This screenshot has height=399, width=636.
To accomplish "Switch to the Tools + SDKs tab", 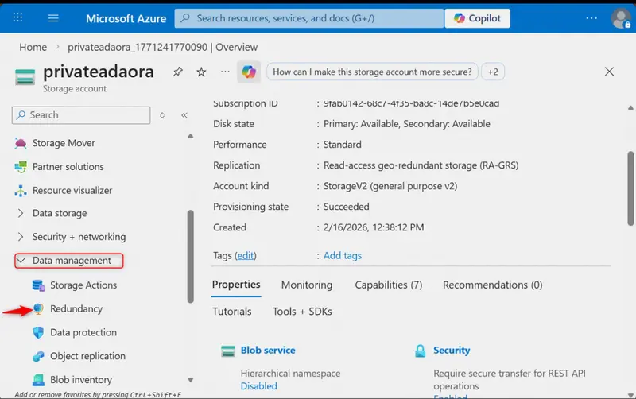I will pos(302,312).
